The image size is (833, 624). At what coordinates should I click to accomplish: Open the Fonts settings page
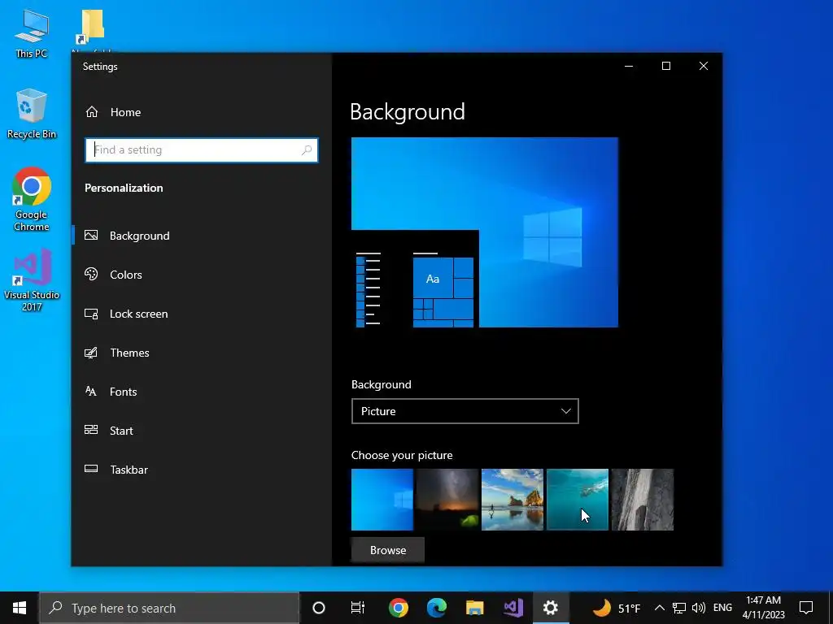point(124,392)
